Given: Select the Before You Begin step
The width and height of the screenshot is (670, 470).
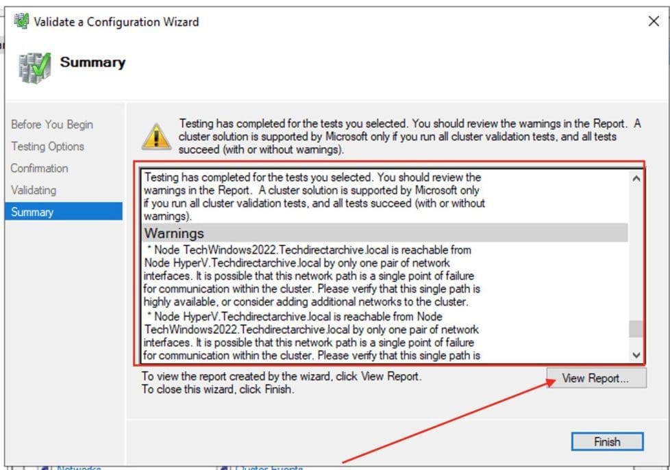Looking at the screenshot, I should 52,125.
